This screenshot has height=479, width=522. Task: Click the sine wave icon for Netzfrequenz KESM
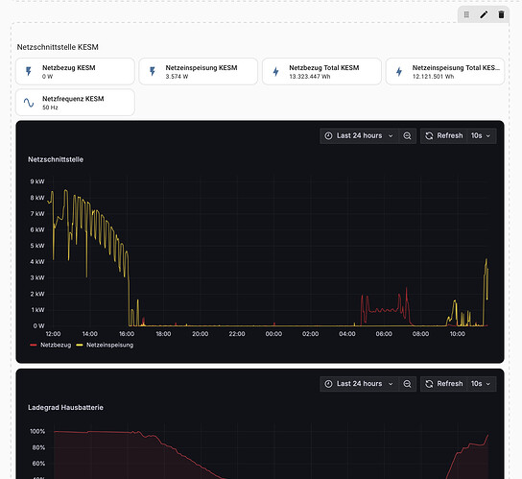pyautogui.click(x=29, y=103)
